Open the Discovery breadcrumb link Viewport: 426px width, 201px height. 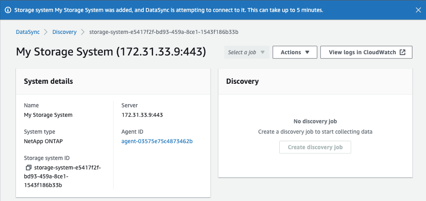click(64, 32)
